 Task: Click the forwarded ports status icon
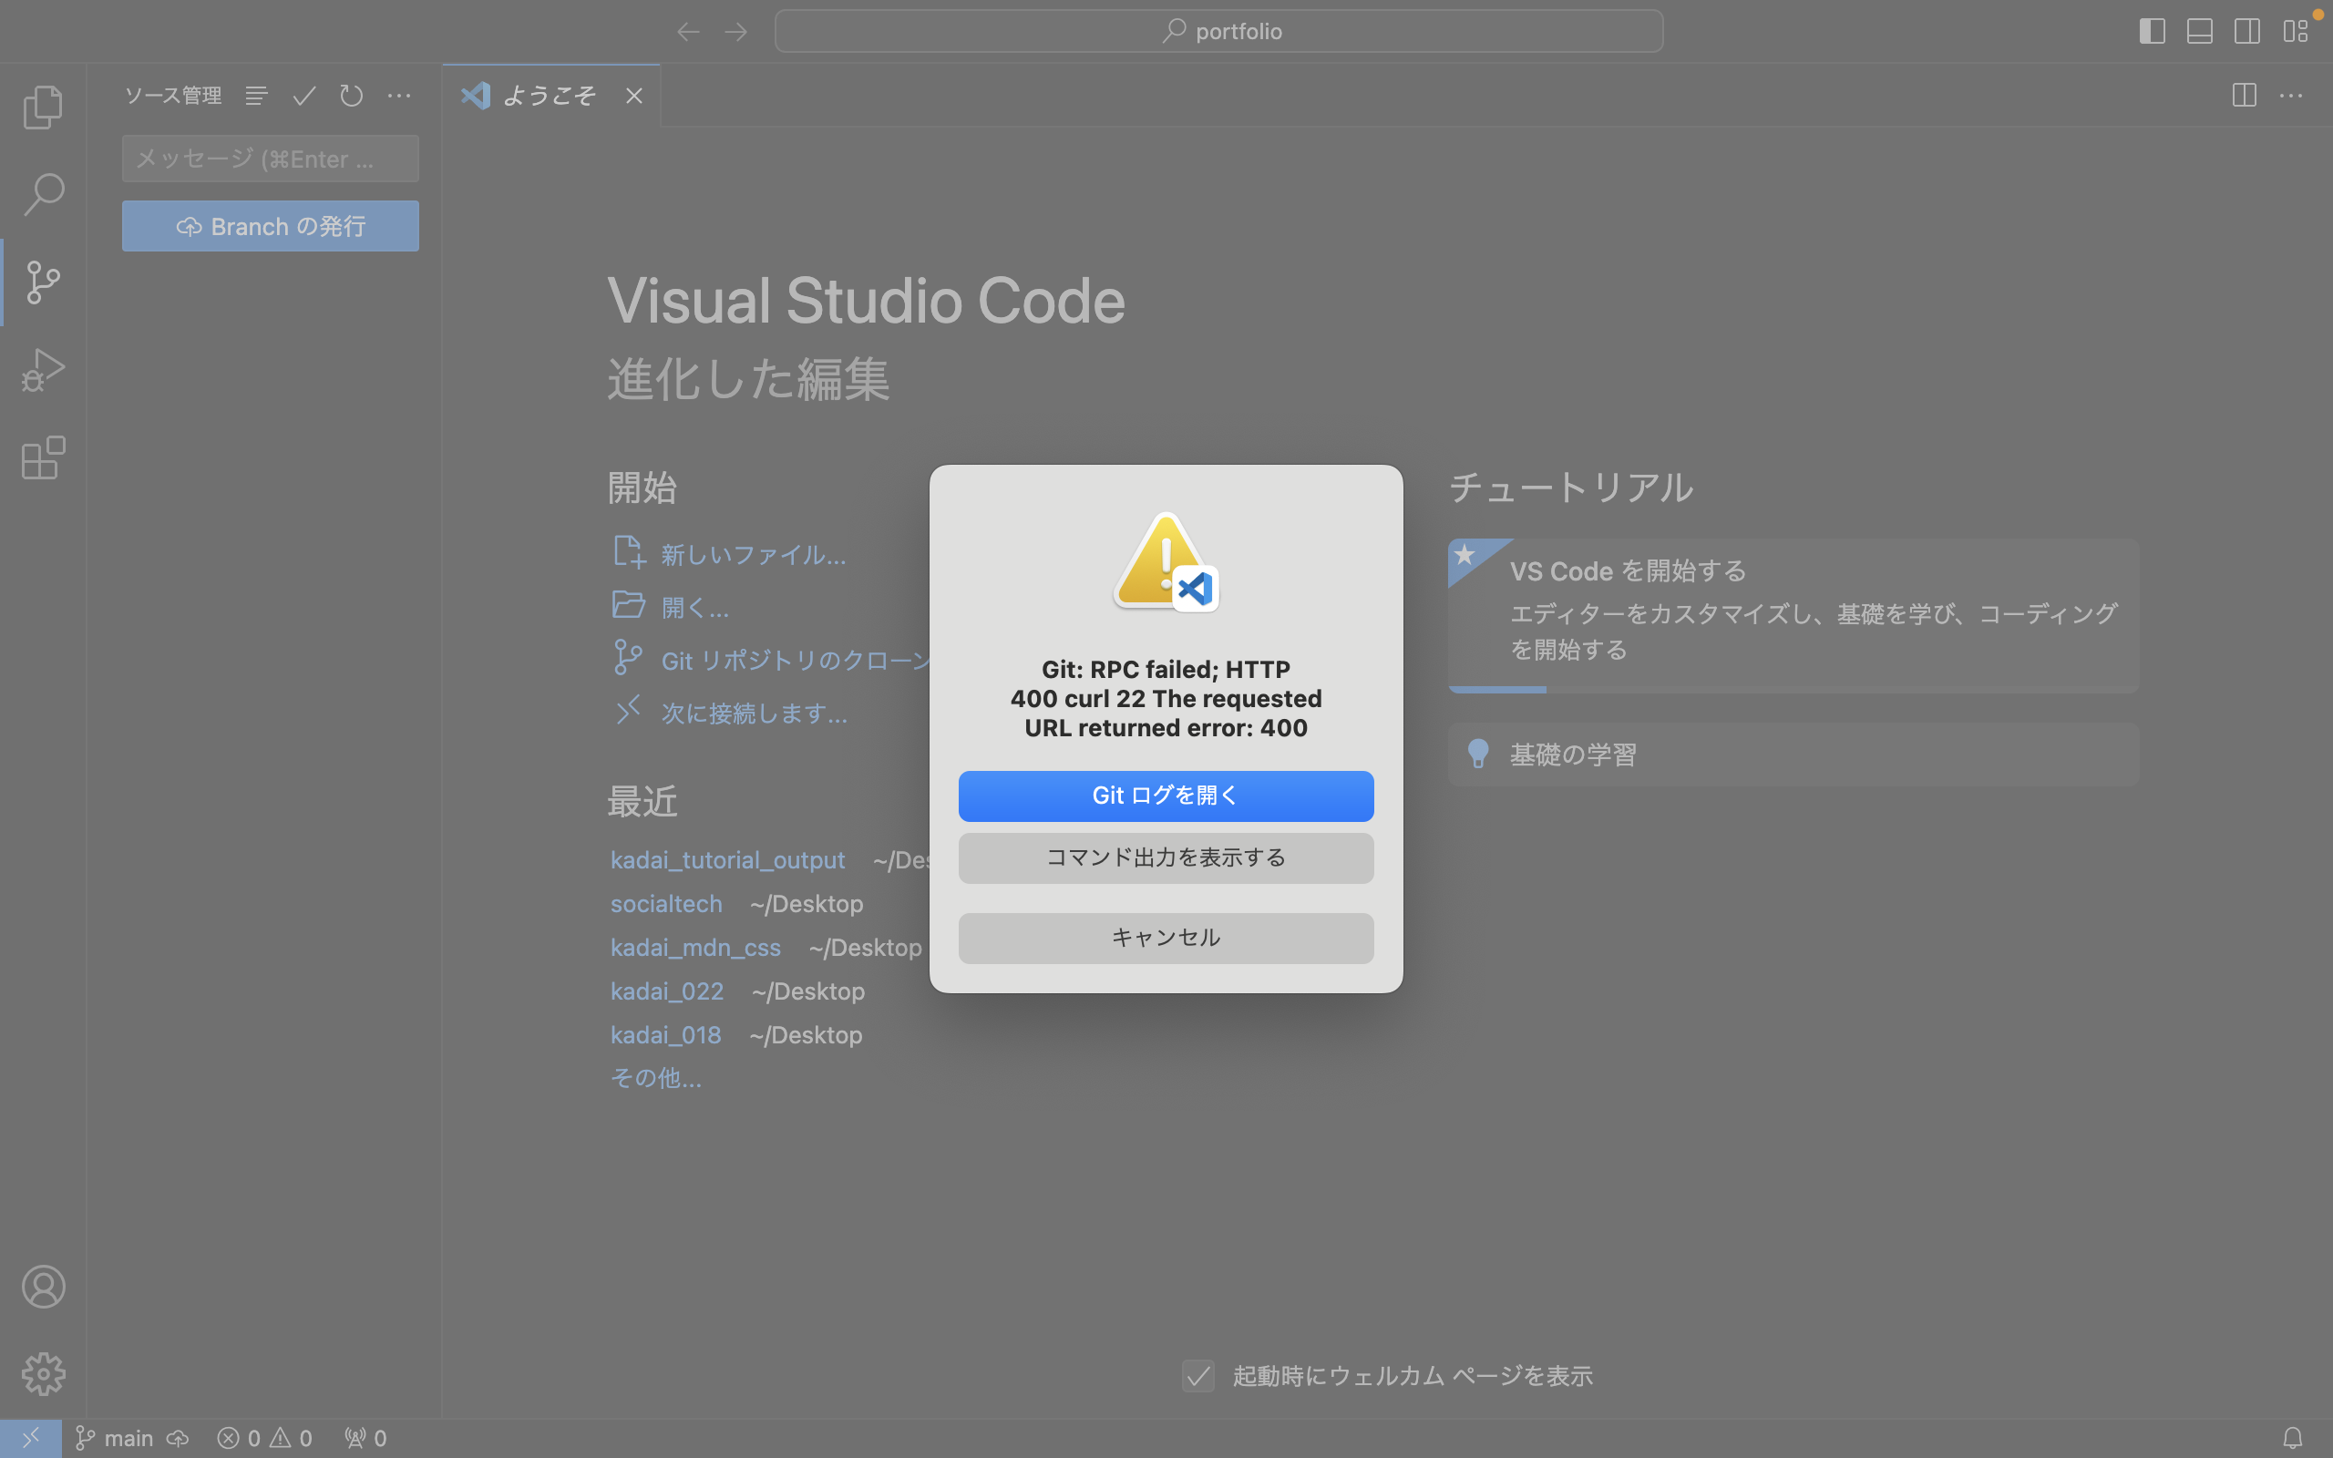click(365, 1438)
